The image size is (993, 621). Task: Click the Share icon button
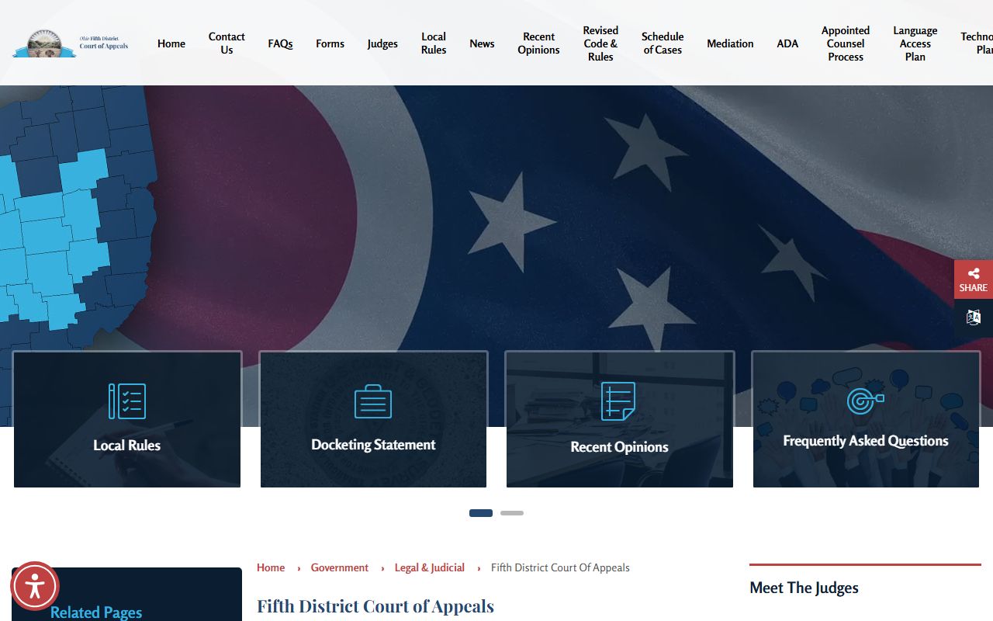[973, 279]
